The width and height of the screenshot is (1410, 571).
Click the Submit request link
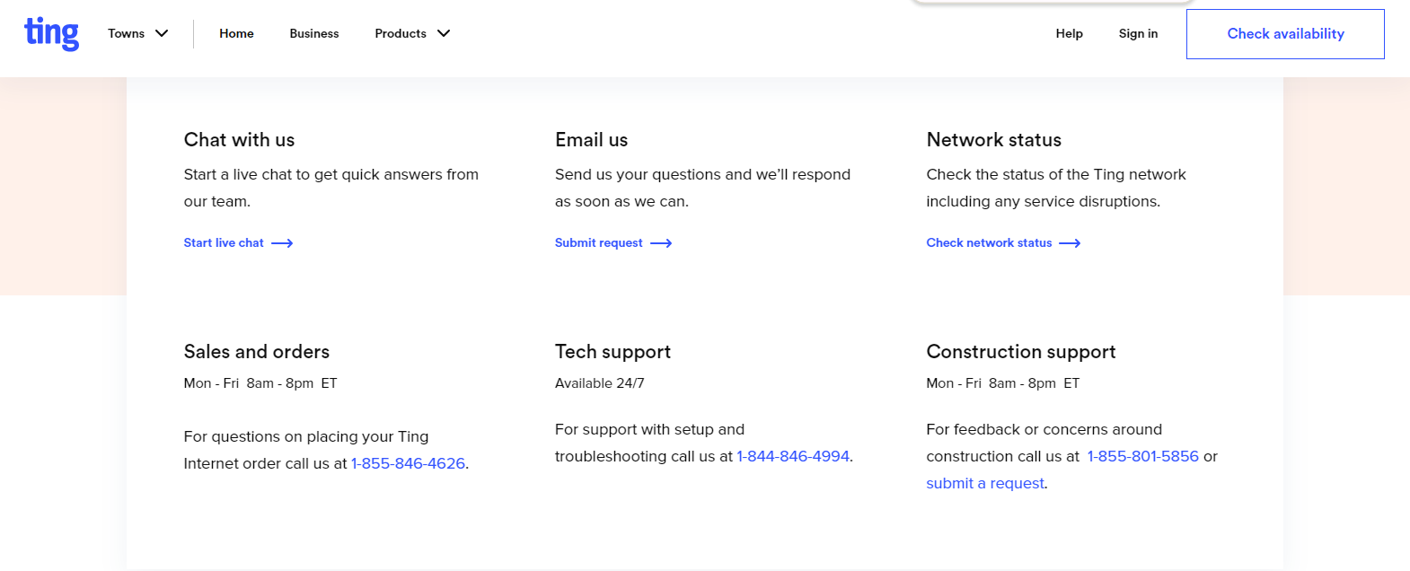(x=599, y=243)
